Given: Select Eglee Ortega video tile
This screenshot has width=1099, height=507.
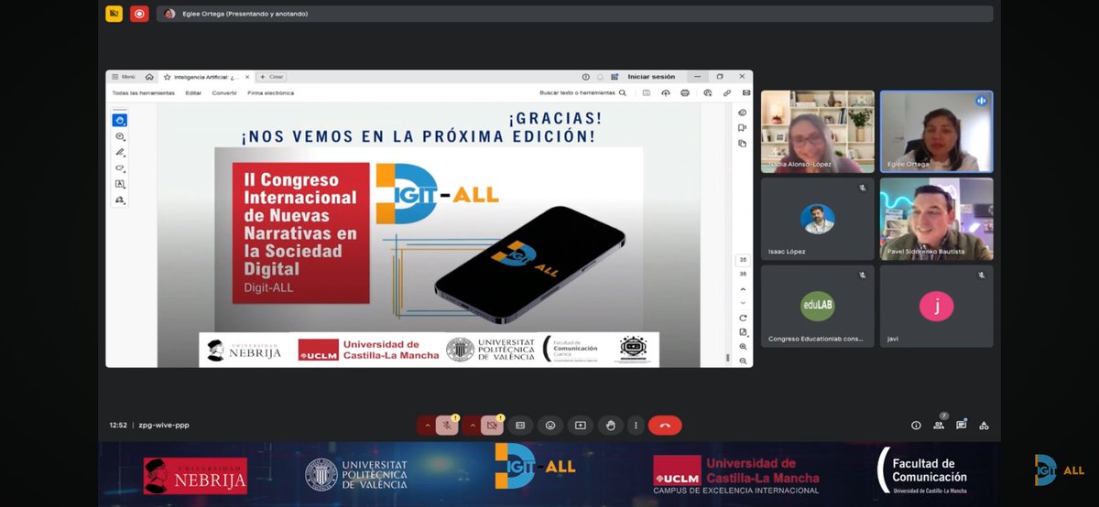Looking at the screenshot, I should tap(937, 132).
